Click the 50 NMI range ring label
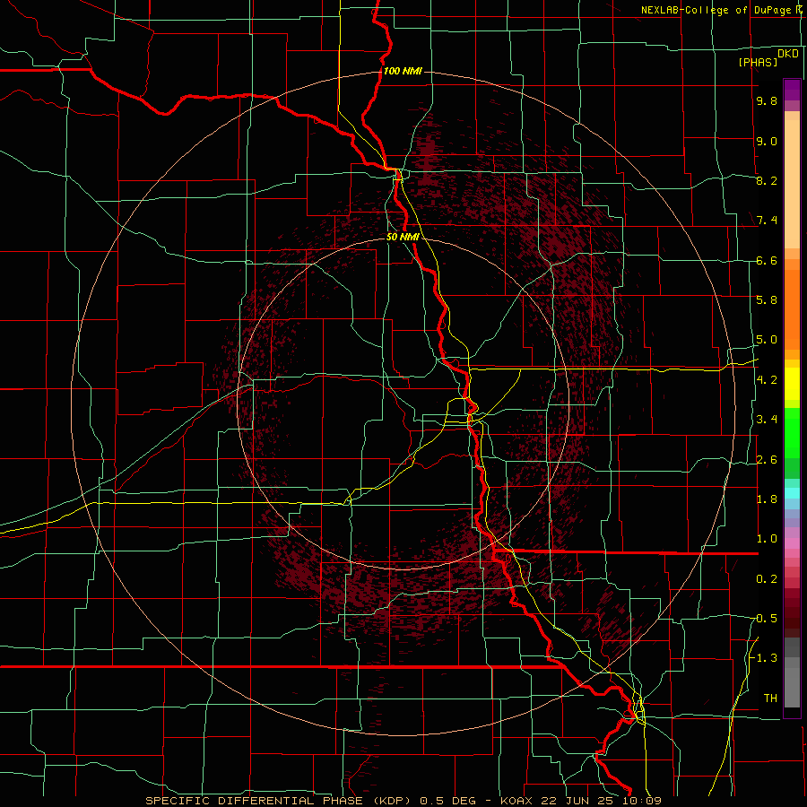The image size is (807, 807). pos(403,237)
